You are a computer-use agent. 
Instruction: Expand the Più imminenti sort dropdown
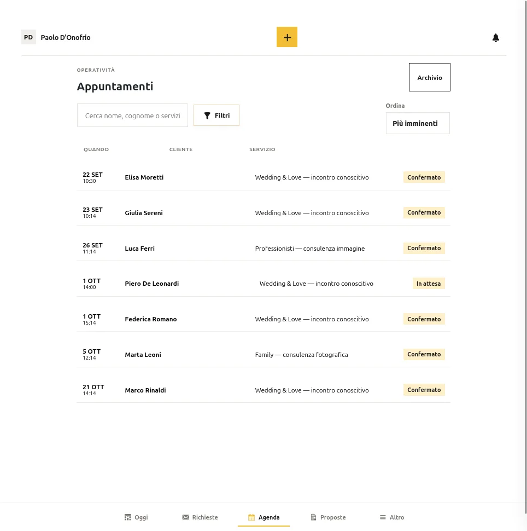[418, 123]
